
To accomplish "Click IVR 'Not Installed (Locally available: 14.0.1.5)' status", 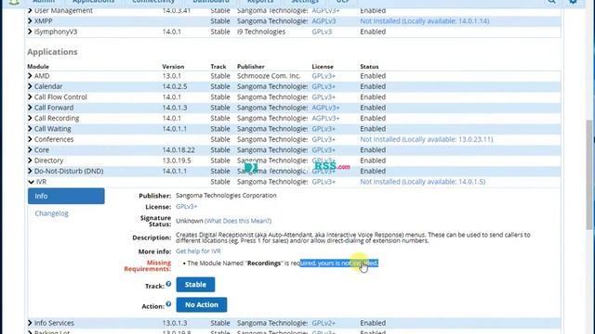I will tap(423, 182).
